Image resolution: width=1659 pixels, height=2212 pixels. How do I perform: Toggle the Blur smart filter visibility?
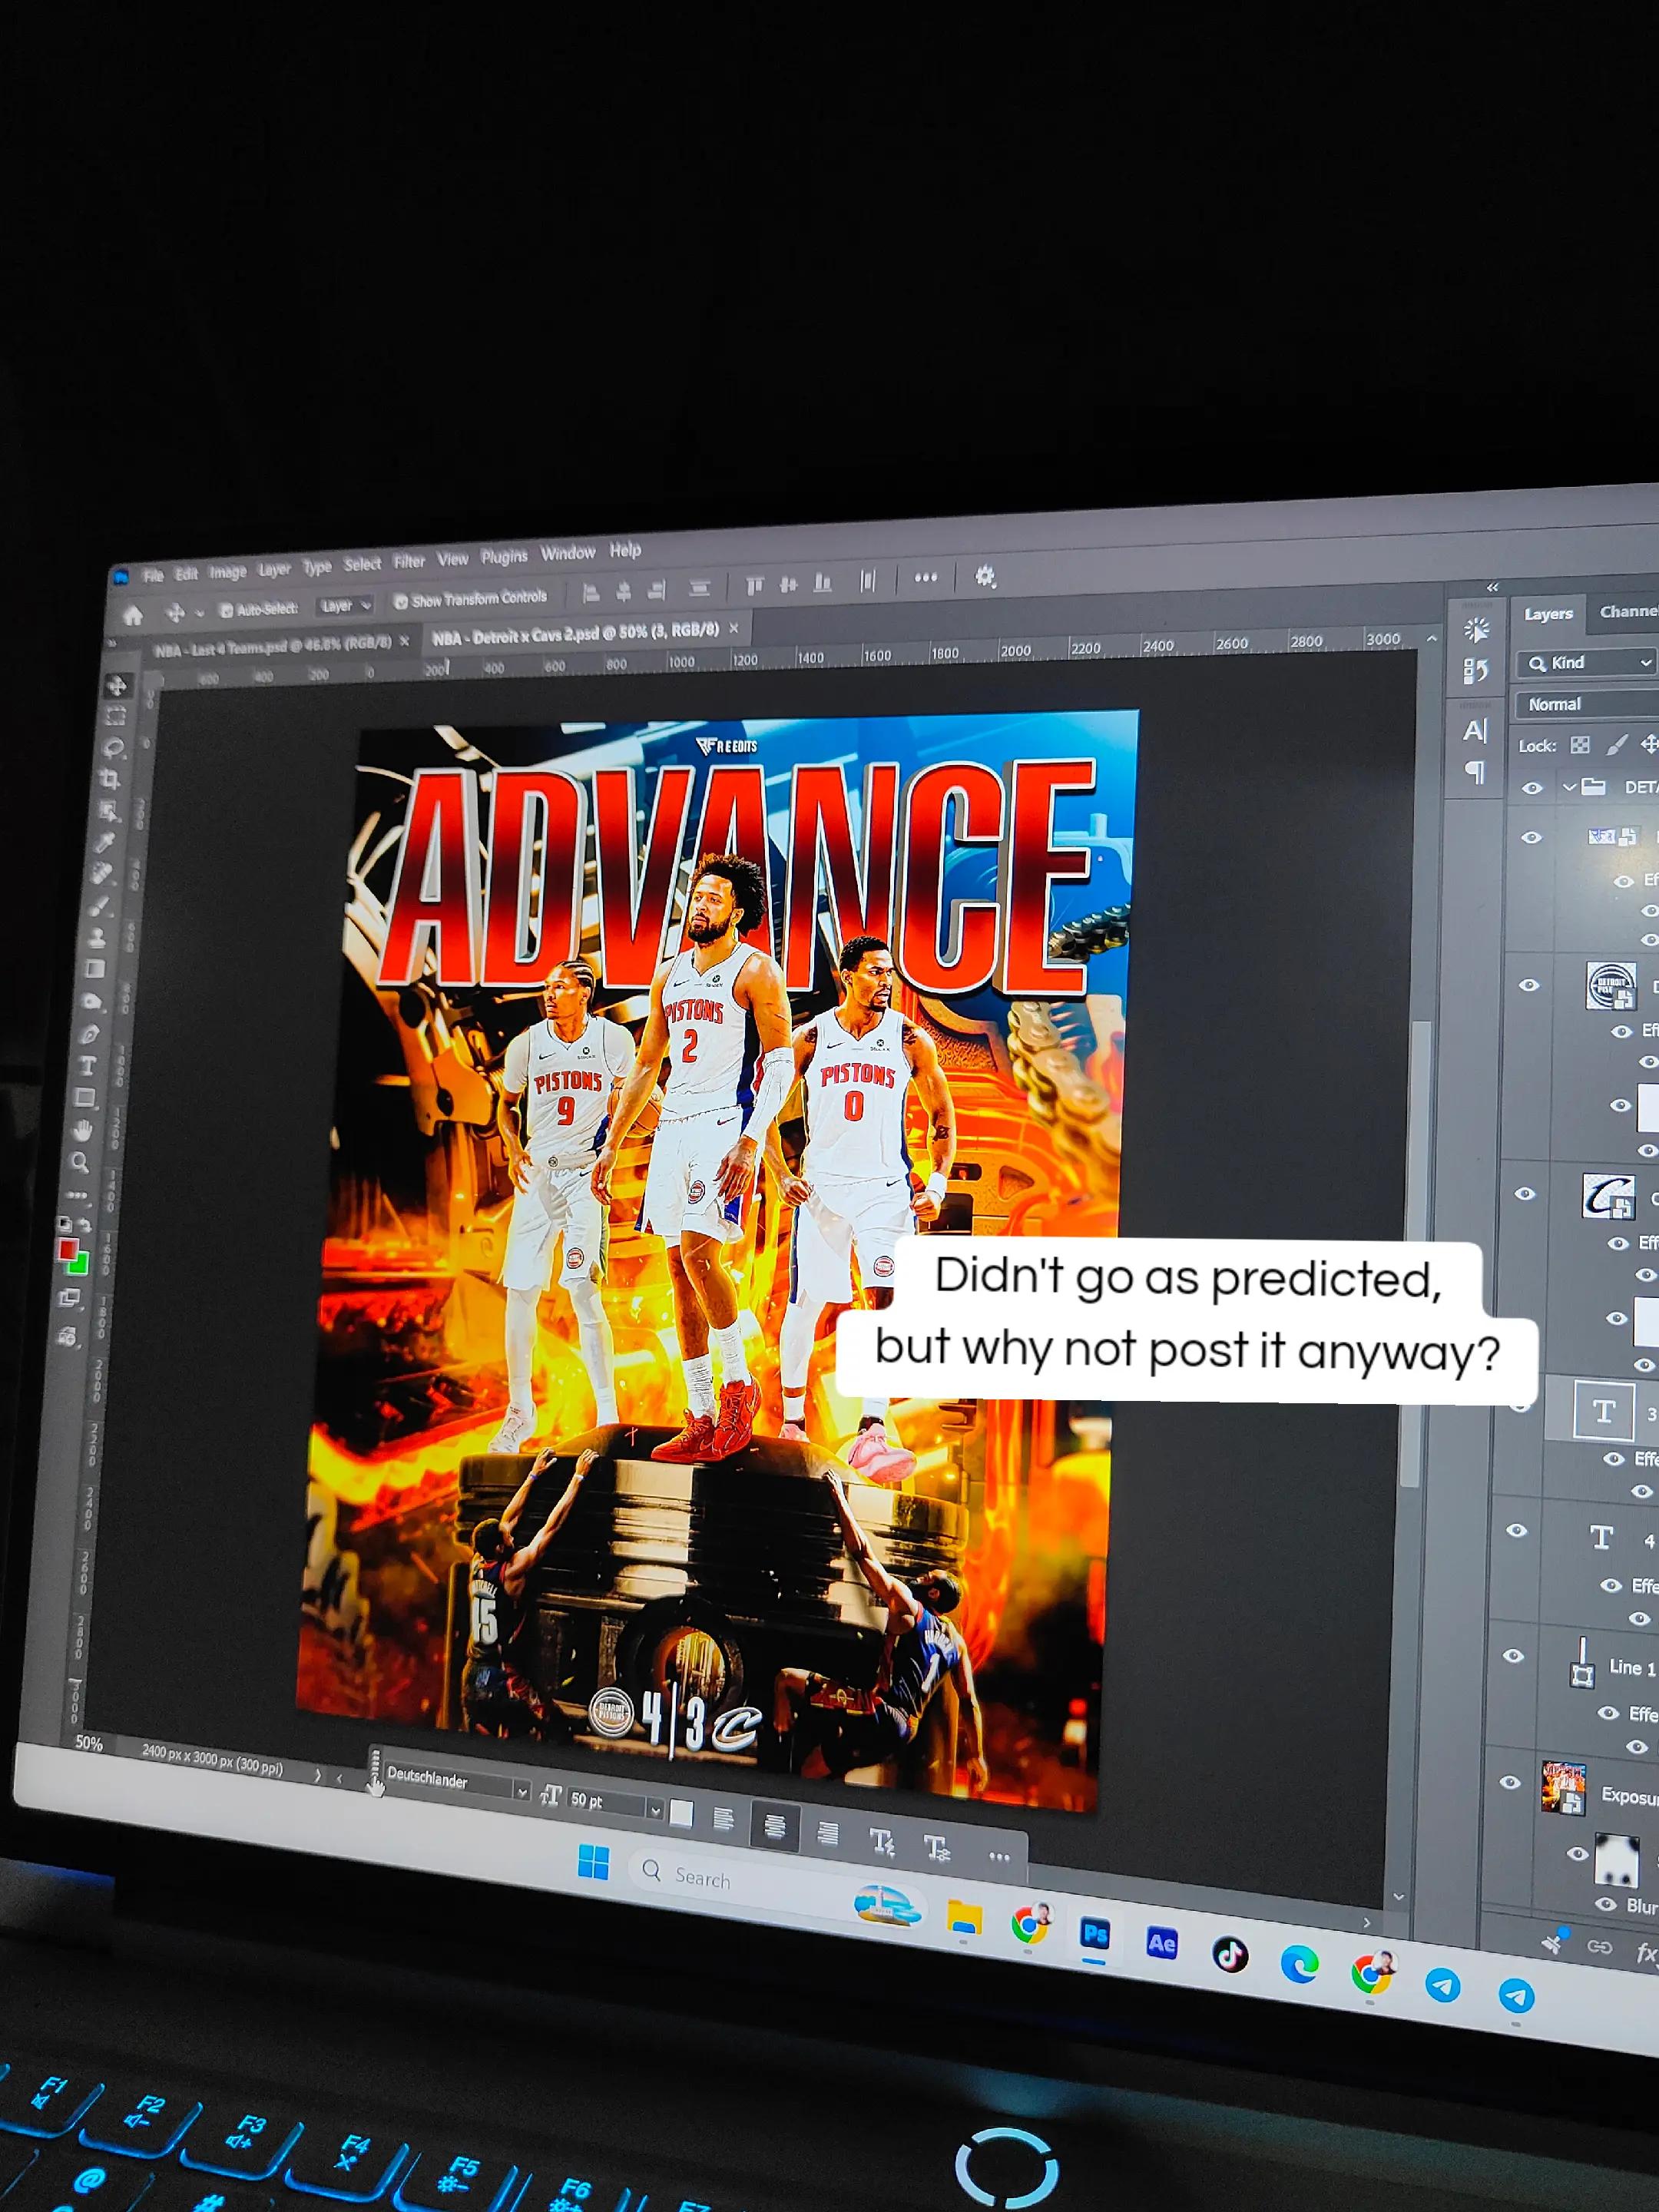(x=1606, y=1904)
